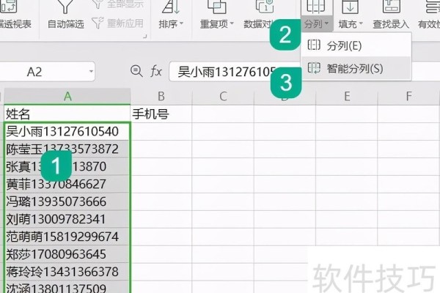Click the 自动筛选 label
The image size is (440, 293).
coord(66,24)
